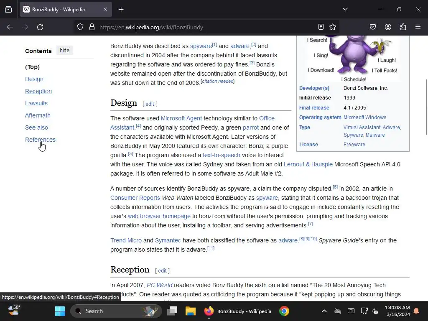Viewport: 428px width, 321px height.
Task: Go to See also in Contents
Action: (37, 127)
